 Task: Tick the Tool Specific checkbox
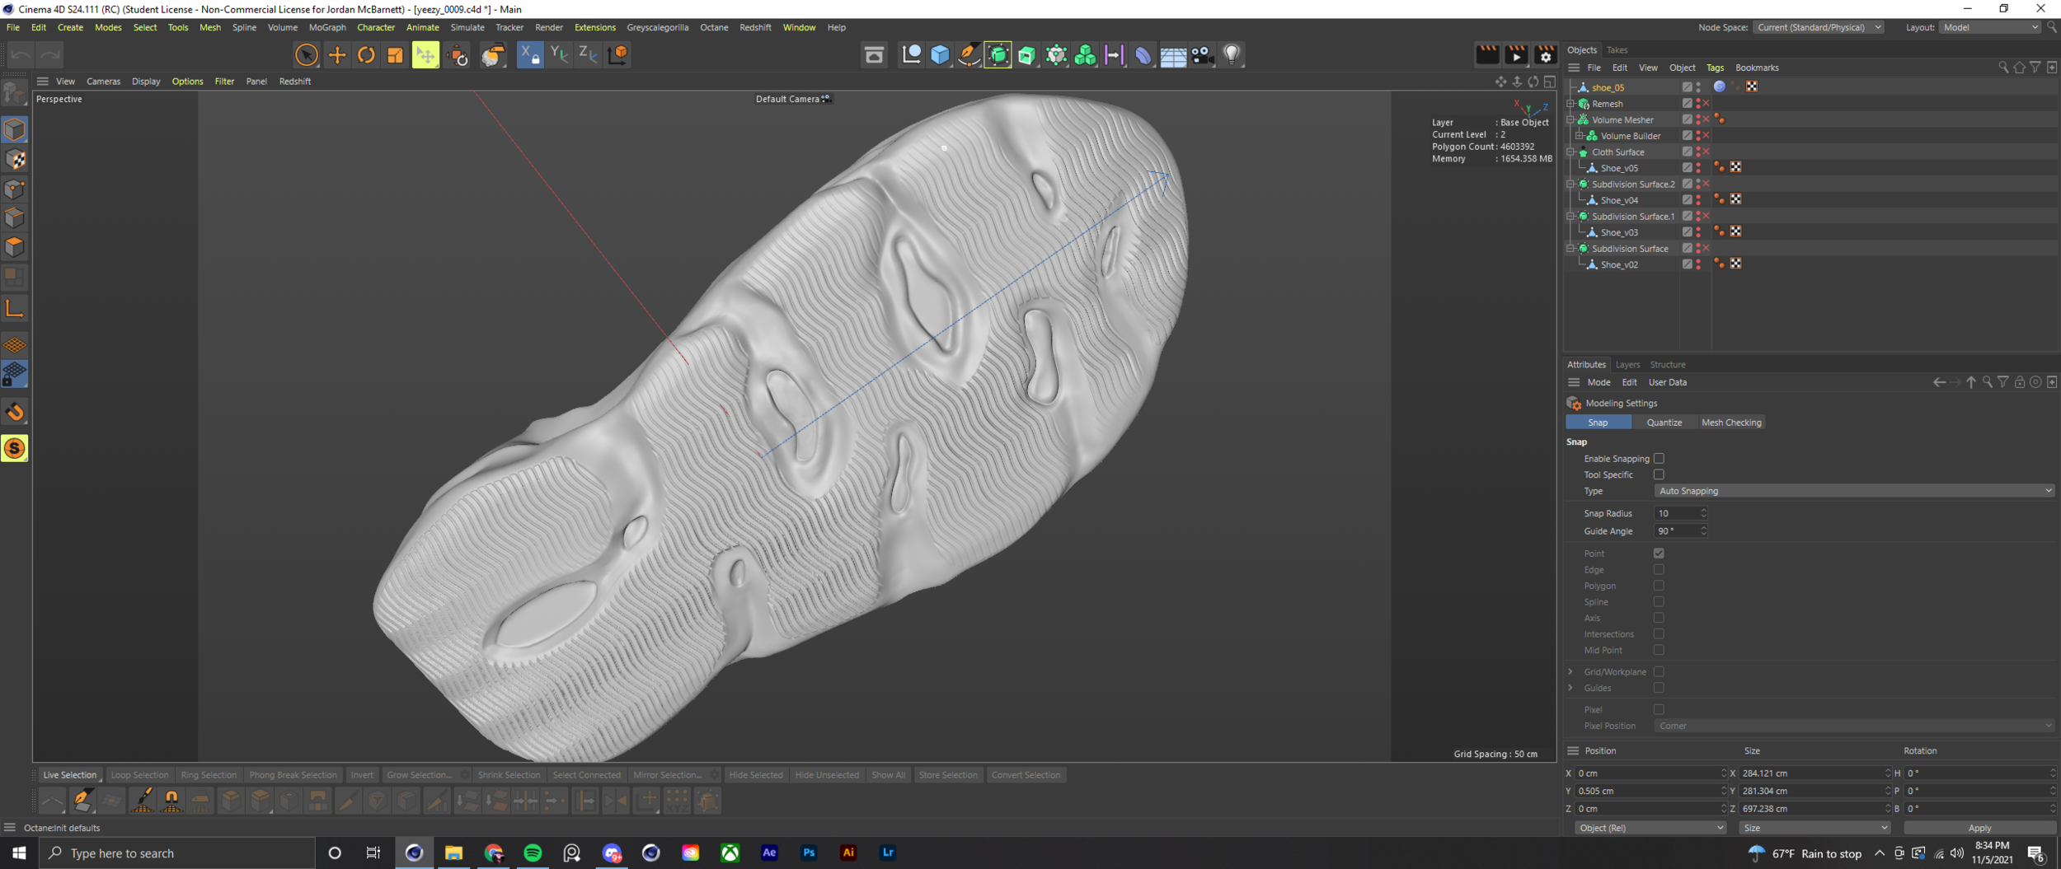1659,474
